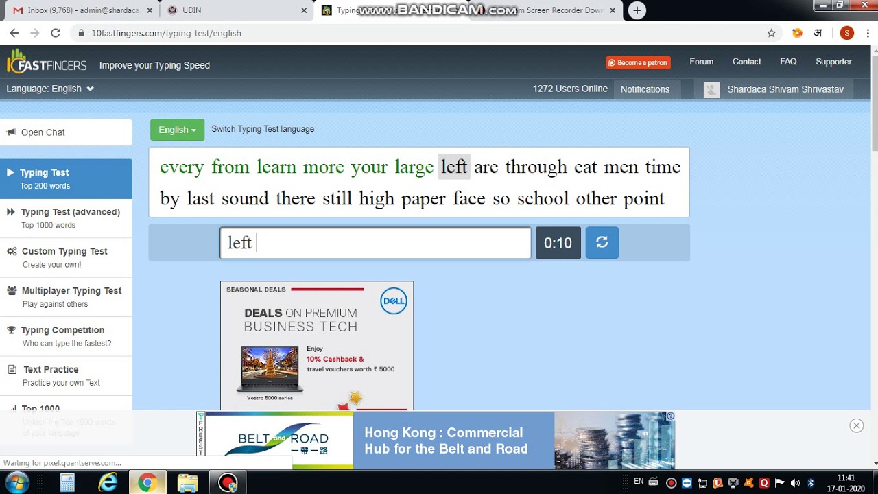Close the Gmail Inbox tab
878x494 pixels.
(150, 10)
